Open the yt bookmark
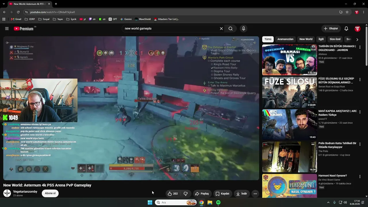368x207 pixels. point(83,19)
